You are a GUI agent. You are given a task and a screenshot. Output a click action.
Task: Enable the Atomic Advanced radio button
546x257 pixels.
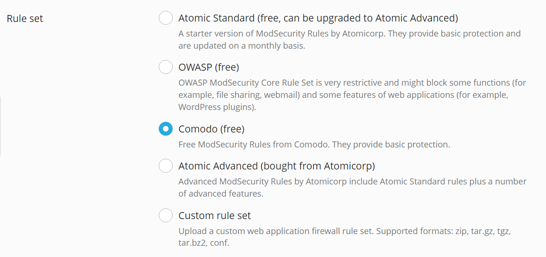point(166,166)
